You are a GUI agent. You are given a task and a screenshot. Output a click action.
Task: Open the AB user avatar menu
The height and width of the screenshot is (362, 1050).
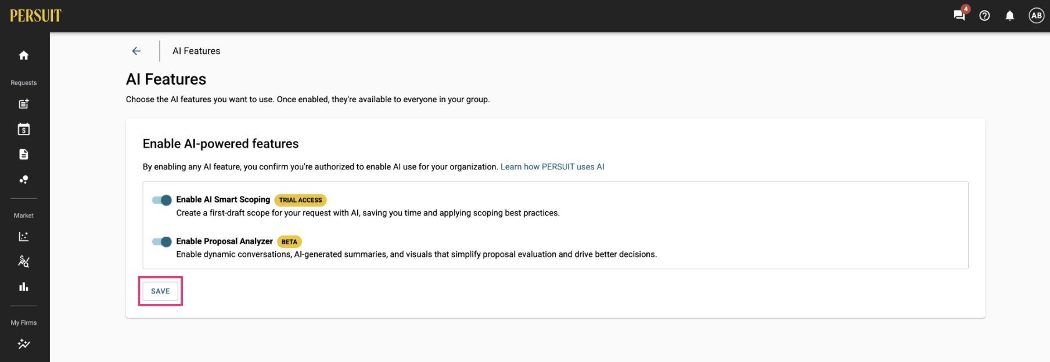coord(1037,16)
